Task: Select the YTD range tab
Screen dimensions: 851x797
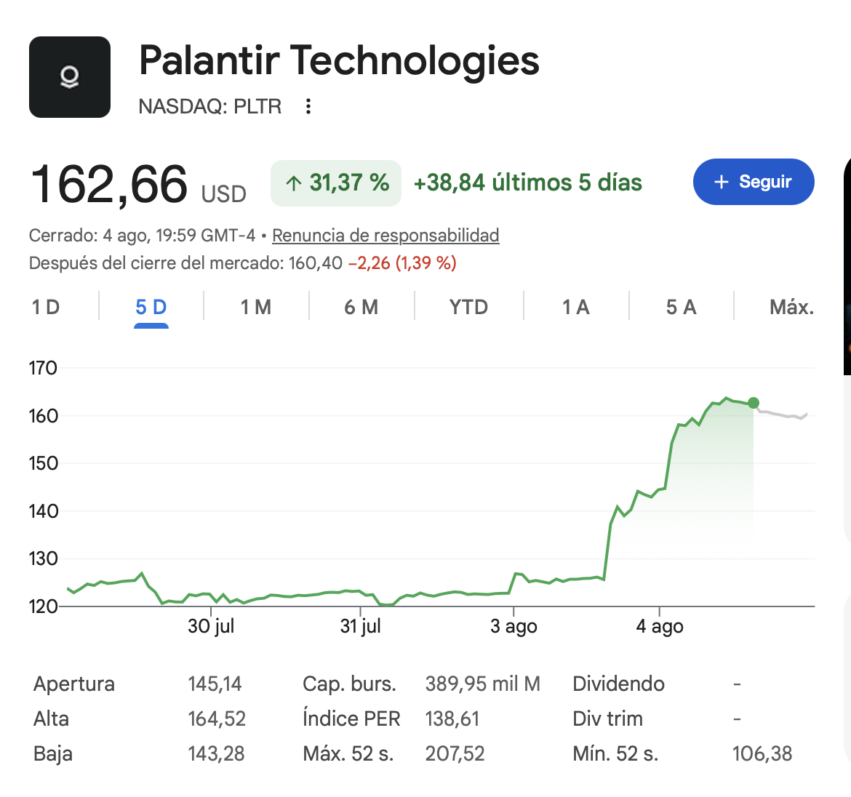Action: click(x=468, y=308)
